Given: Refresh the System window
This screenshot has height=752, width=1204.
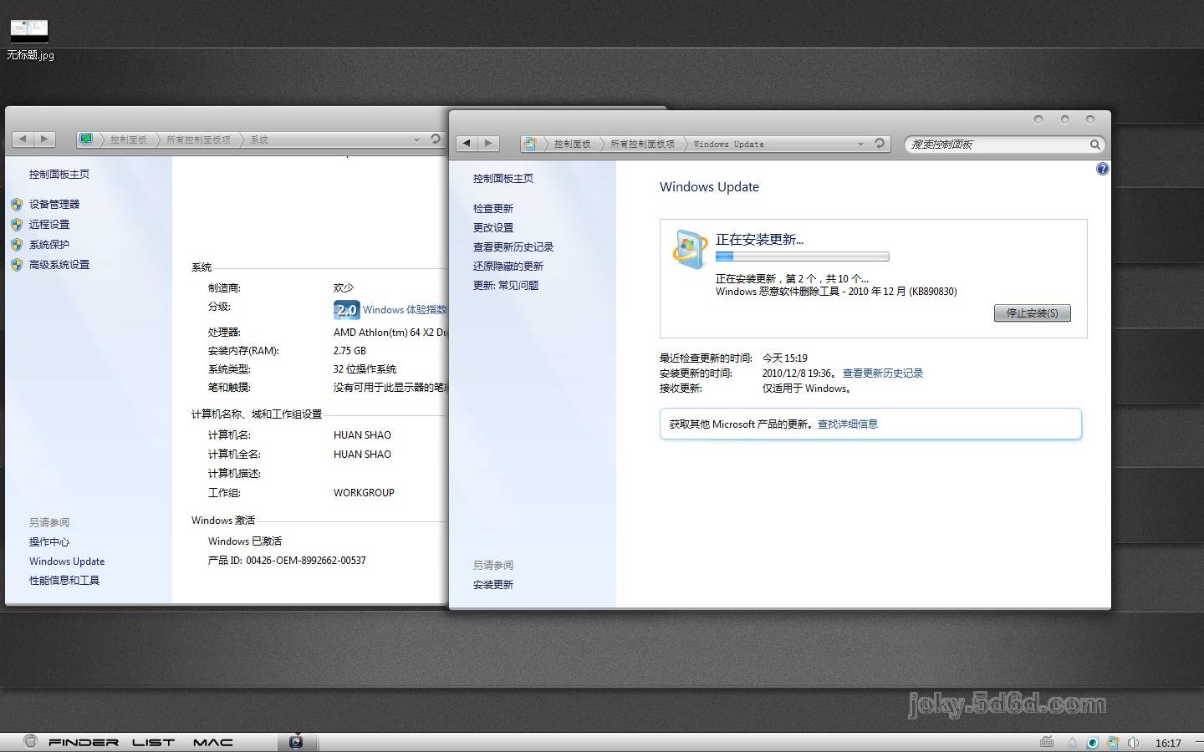Looking at the screenshot, I should (x=436, y=140).
